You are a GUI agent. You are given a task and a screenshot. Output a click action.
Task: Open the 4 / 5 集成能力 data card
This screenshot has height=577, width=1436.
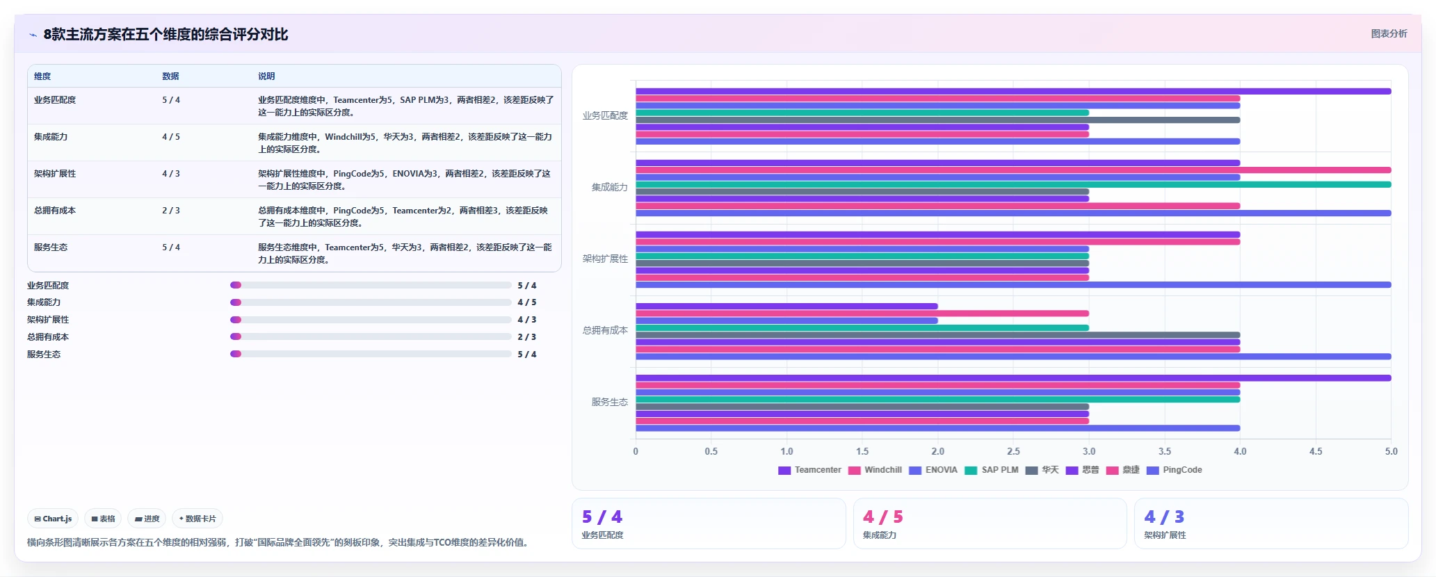990,523
